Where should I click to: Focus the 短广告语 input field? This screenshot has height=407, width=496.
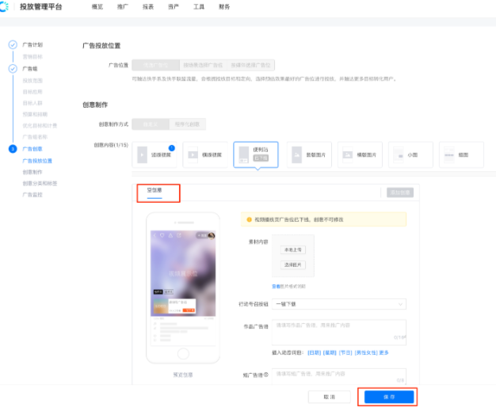tap(339, 376)
